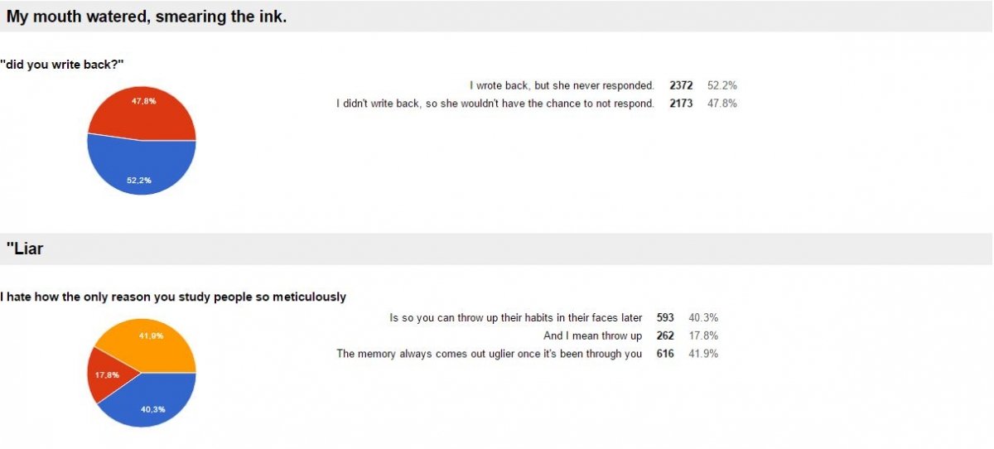The image size is (994, 449).
Task: Click the count 593
Action: coord(665,317)
